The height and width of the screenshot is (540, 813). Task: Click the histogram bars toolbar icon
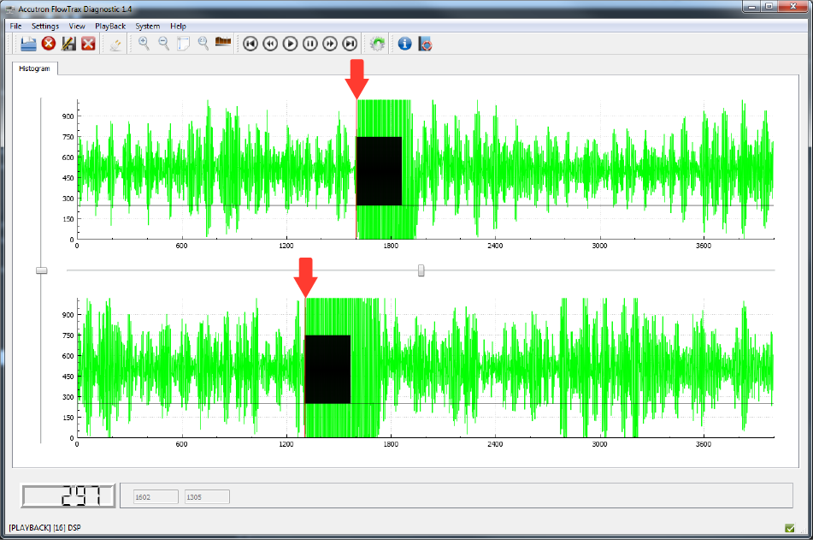[224, 43]
